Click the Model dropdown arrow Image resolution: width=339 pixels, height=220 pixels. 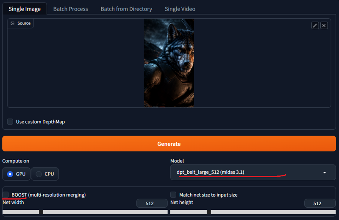click(325, 173)
